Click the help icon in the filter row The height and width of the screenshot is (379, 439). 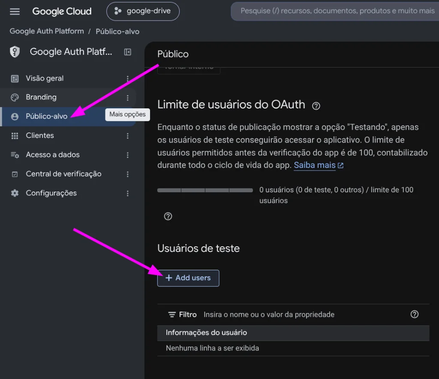(x=415, y=314)
